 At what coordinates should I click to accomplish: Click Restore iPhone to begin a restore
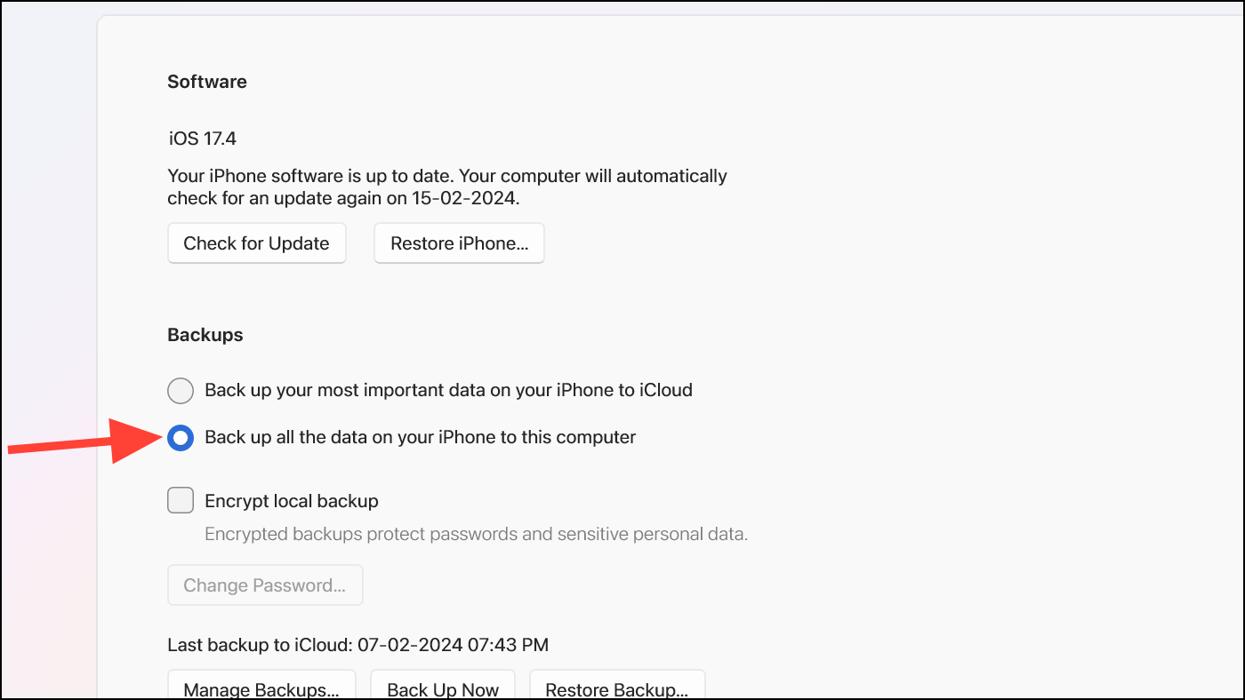[458, 243]
